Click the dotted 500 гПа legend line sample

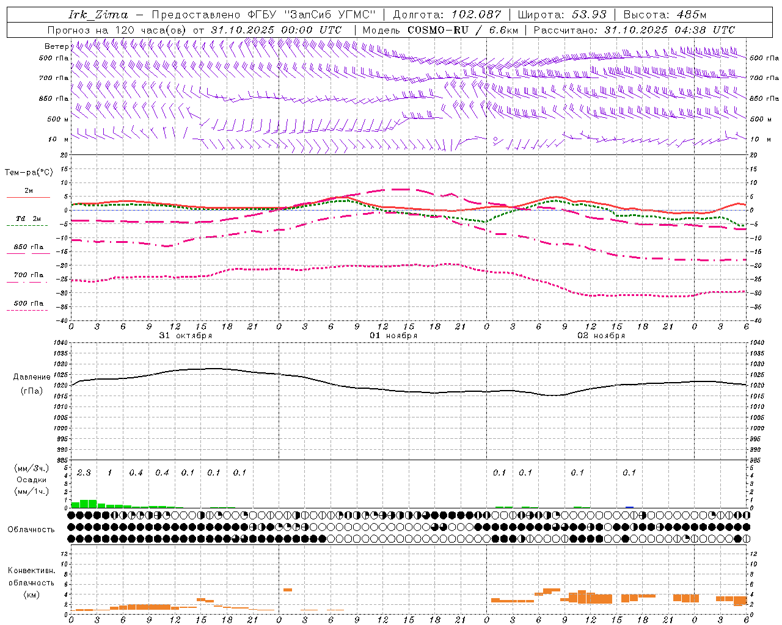click(27, 311)
